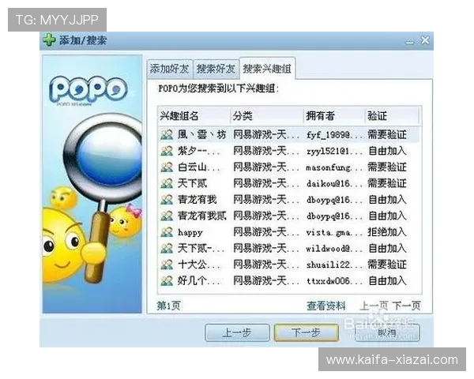This screenshot has height=379, width=474.
Task: Click group icon beside 好几个...
Action: click(x=167, y=281)
